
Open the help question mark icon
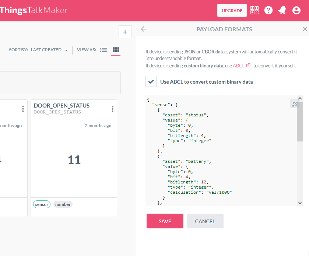[x=268, y=10]
